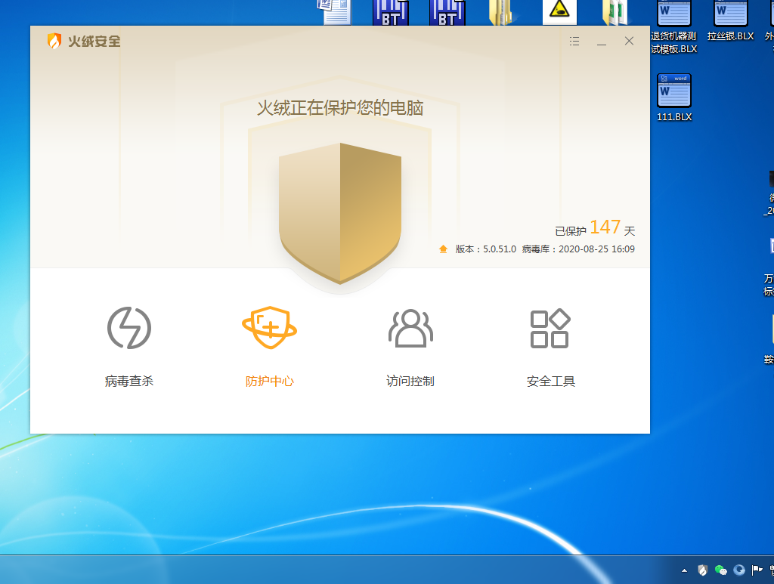Select the yellow warning-sign desktop icon

(559, 12)
